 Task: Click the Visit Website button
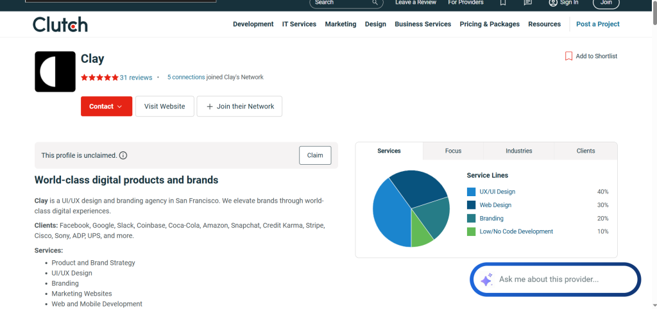pyautogui.click(x=164, y=106)
